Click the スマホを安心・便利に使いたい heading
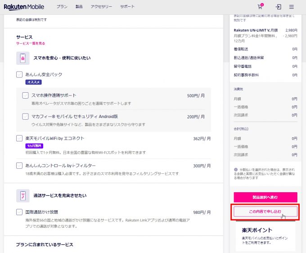The height and width of the screenshot is (253, 306). [62, 58]
